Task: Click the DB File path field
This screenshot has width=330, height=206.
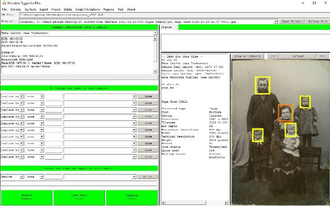Action: click(x=174, y=15)
